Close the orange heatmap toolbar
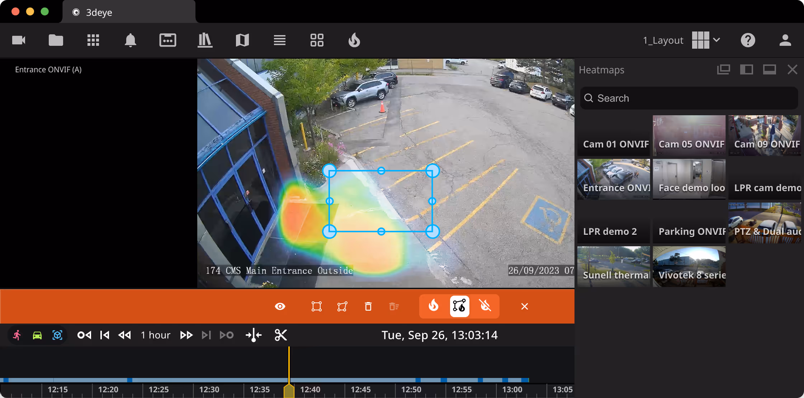 (524, 306)
